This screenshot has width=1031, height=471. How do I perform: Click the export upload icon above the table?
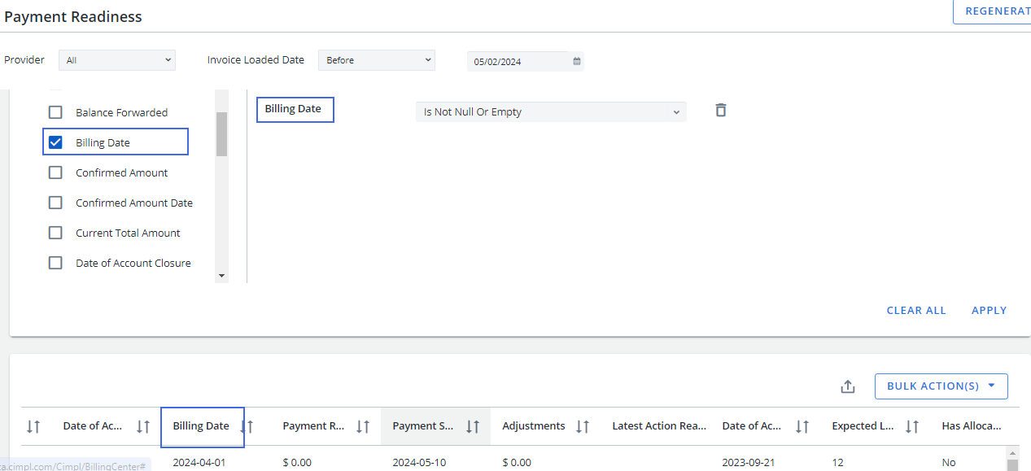click(x=847, y=386)
